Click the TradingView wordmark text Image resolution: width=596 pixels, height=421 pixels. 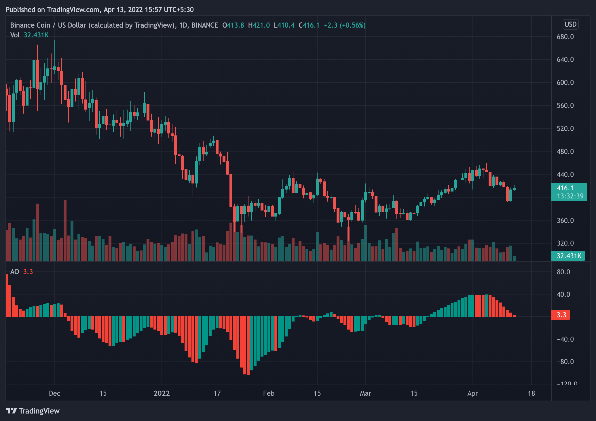click(x=39, y=411)
